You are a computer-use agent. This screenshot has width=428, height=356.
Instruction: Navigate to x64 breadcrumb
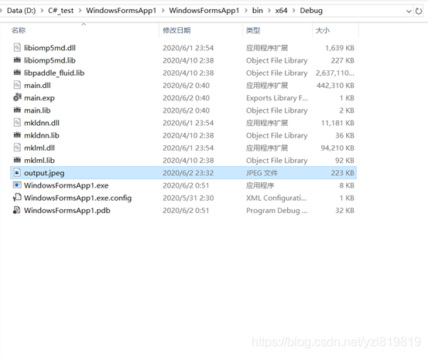[x=281, y=11]
